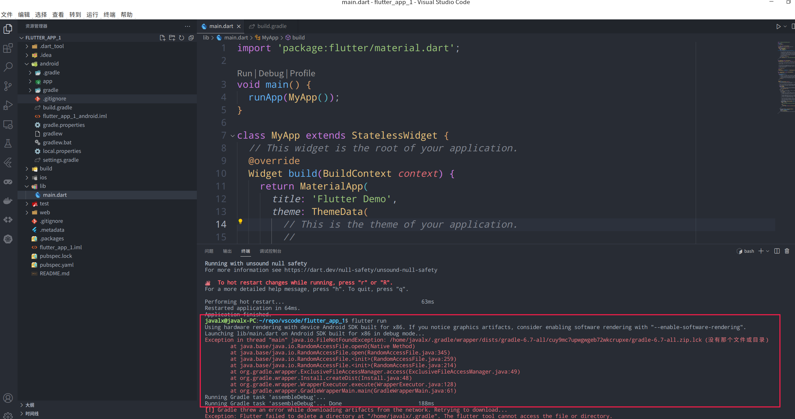Click MyApp in the breadcrumb path
This screenshot has width=795, height=419.
[x=270, y=38]
